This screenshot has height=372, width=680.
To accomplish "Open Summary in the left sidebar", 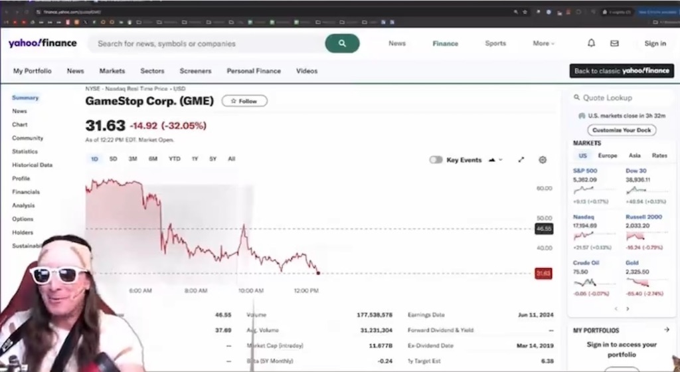I will [x=25, y=98].
